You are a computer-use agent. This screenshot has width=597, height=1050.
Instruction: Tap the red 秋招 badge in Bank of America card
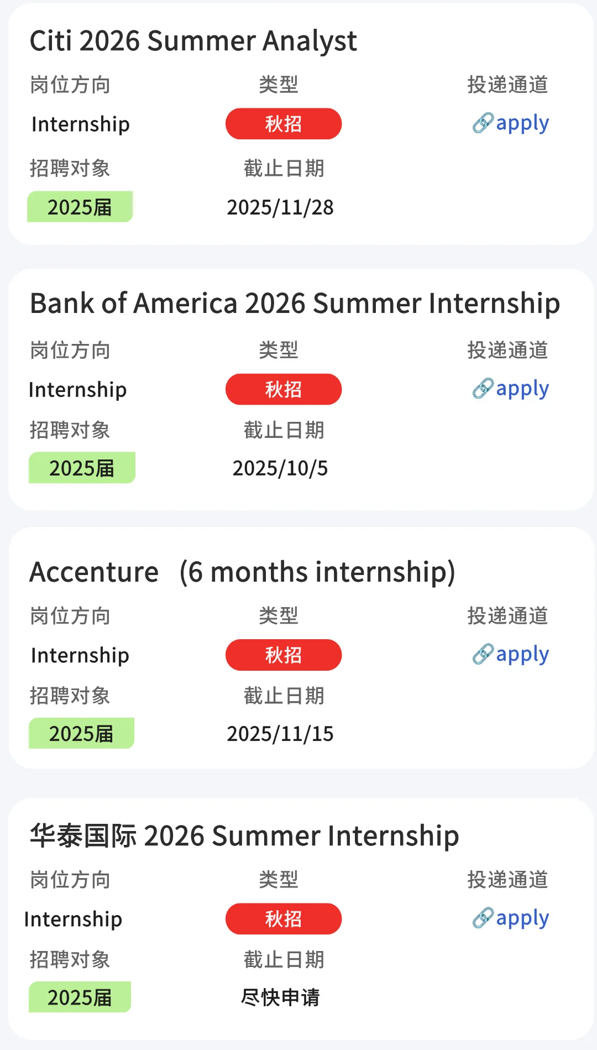coord(283,389)
